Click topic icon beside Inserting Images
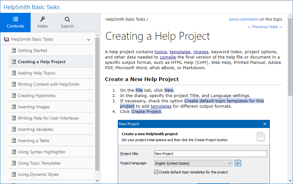Viewport: 293px width, 184px height. point(14,106)
